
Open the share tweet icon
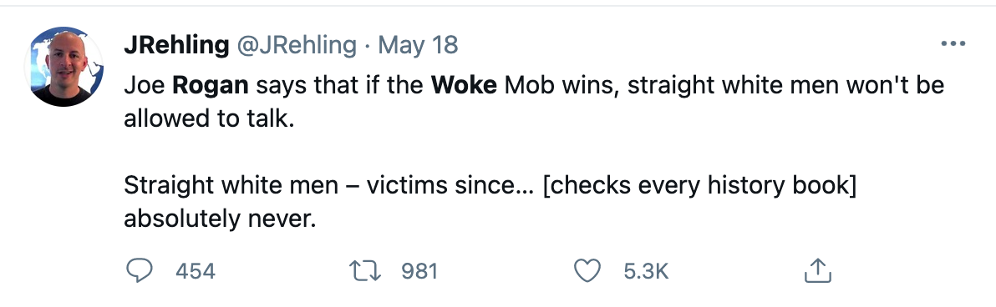[817, 271]
